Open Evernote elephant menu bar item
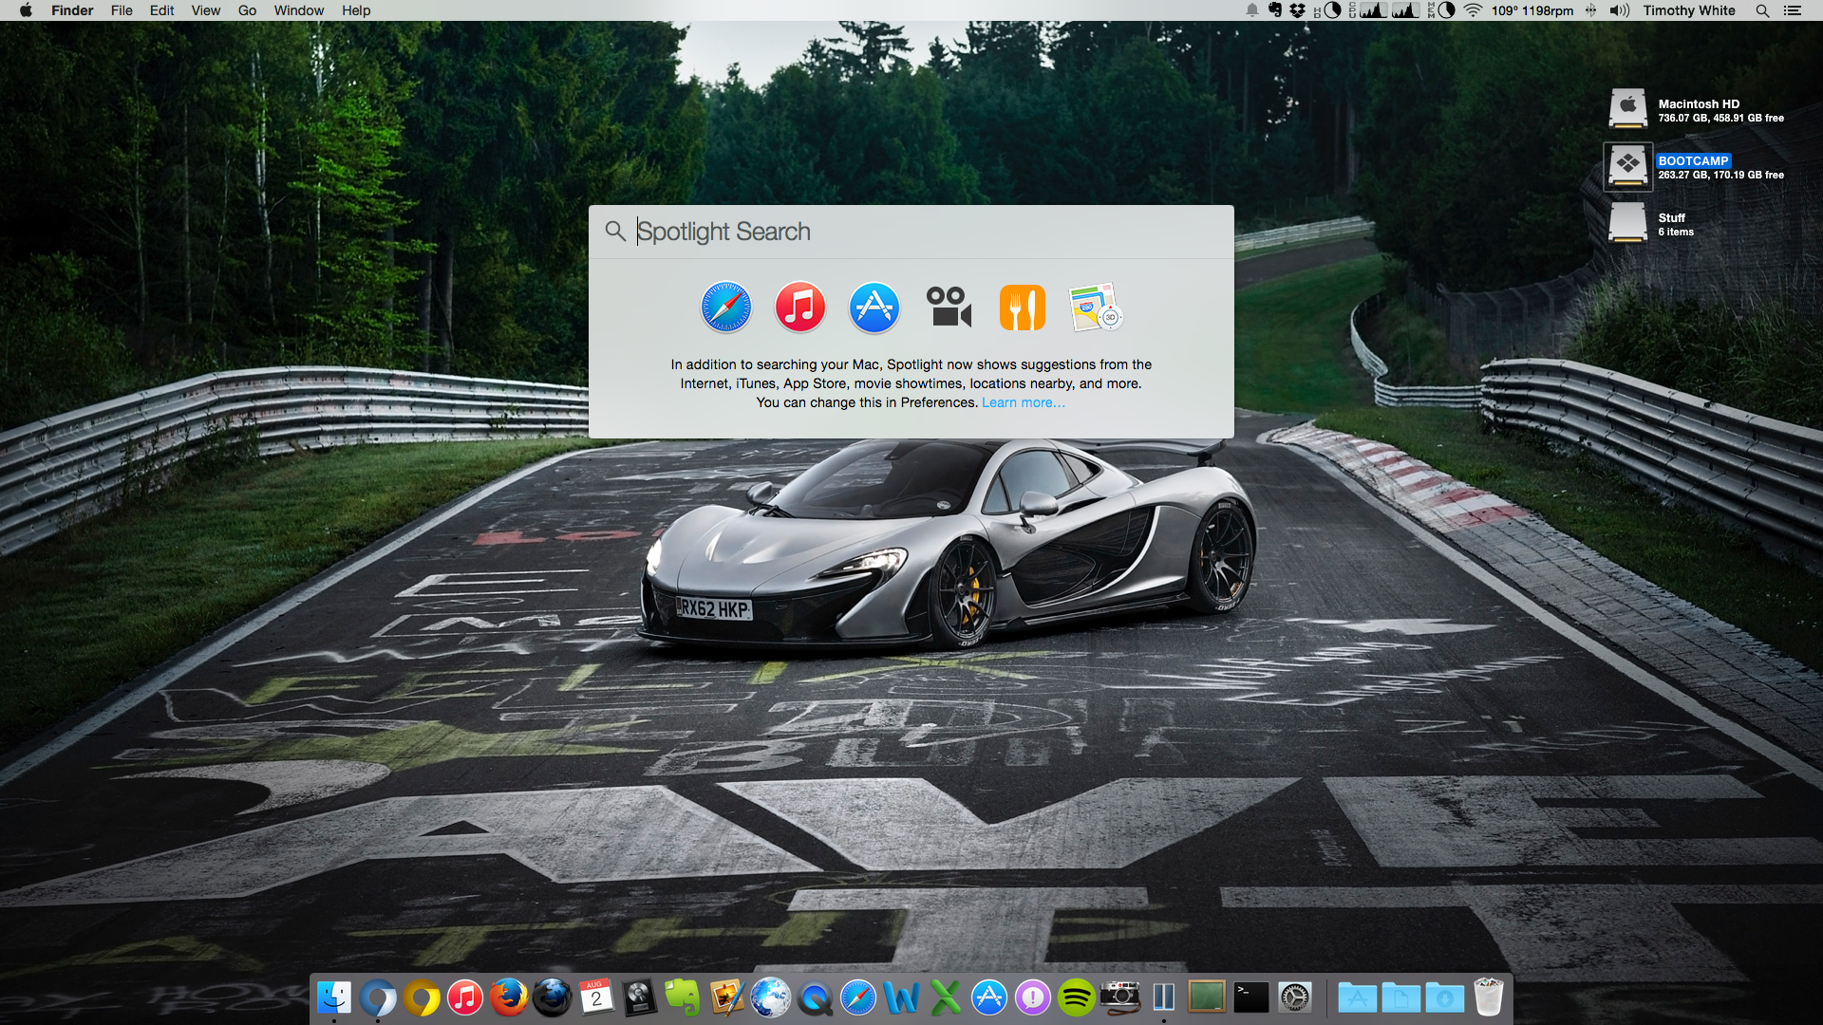This screenshot has width=1823, height=1025. [x=1275, y=10]
